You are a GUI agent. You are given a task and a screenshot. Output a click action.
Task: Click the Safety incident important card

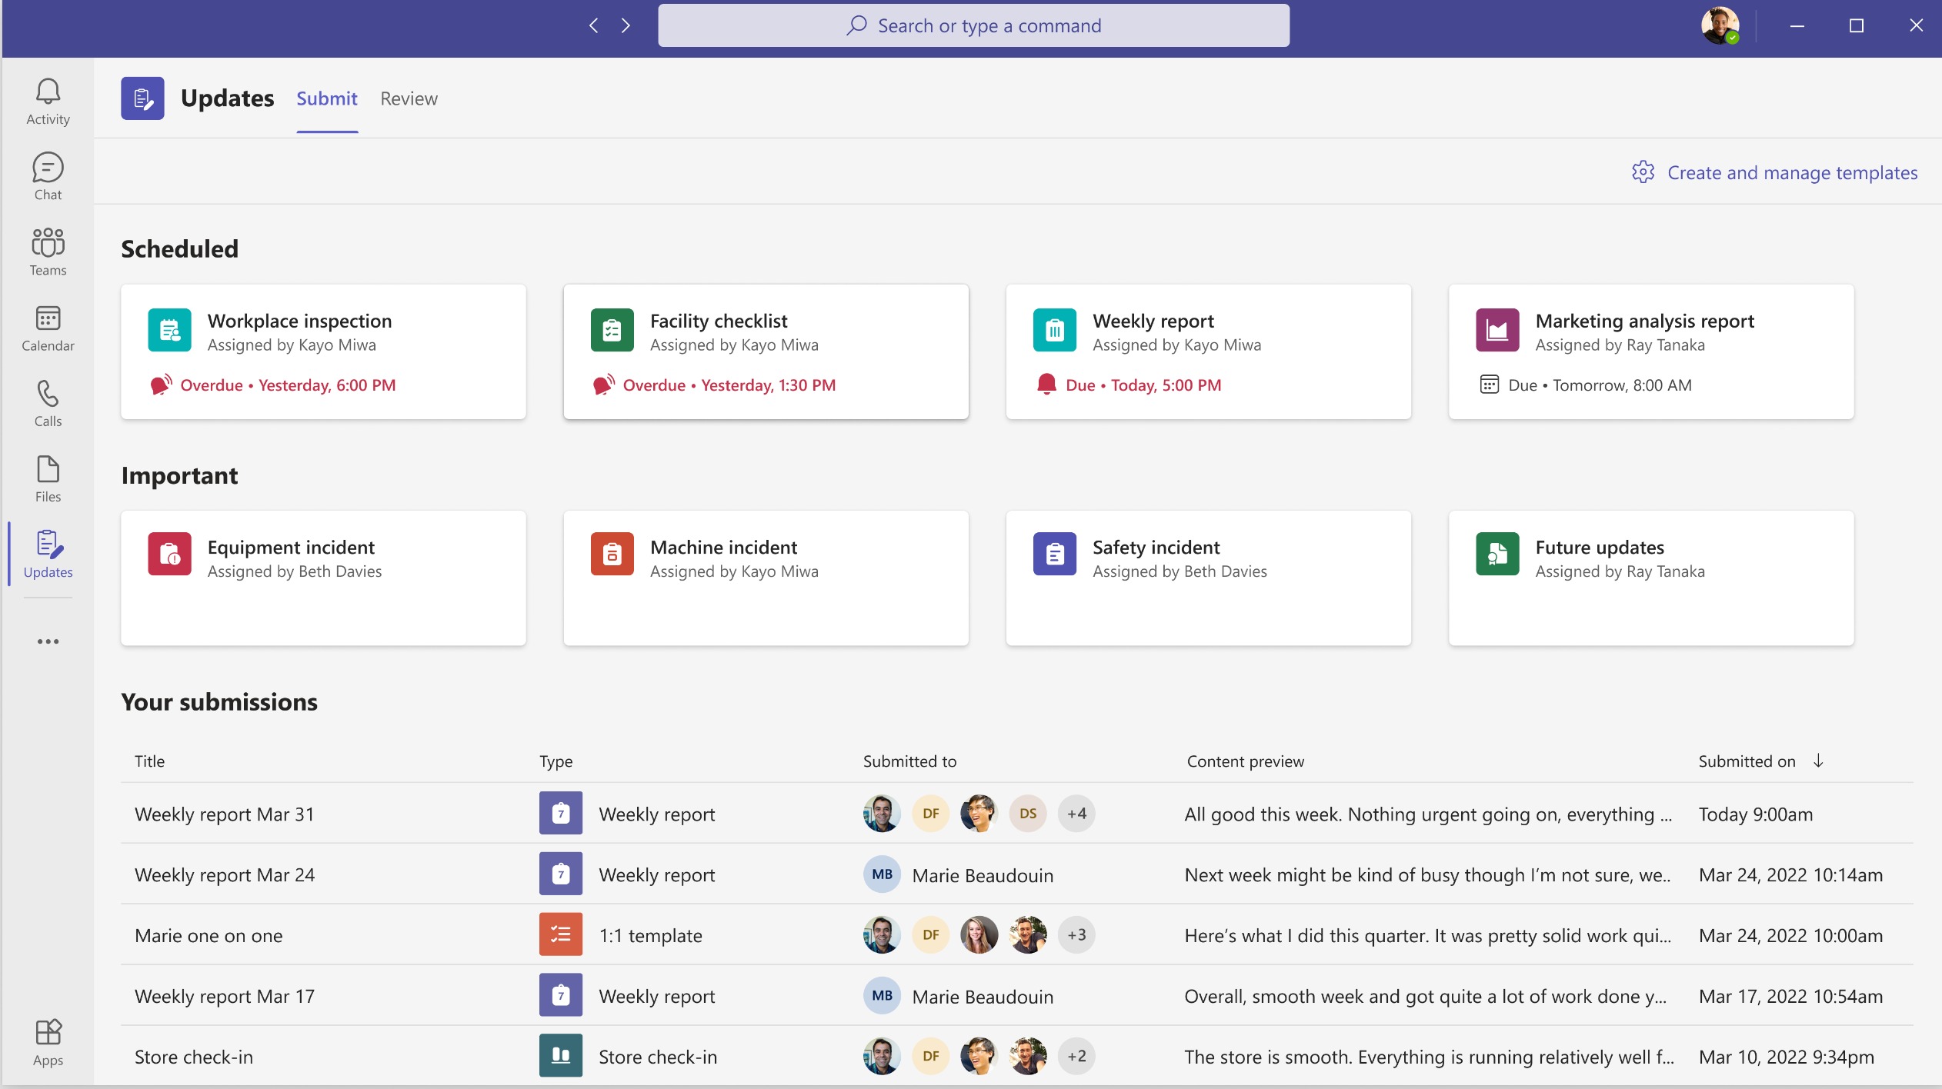[1207, 576]
